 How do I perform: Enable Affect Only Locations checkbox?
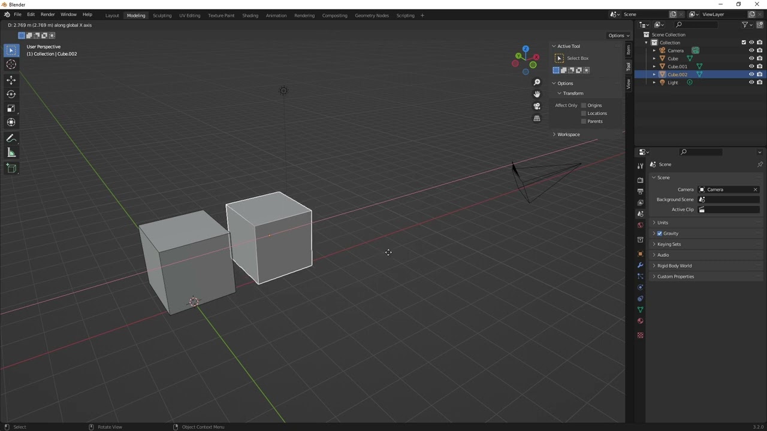pos(584,113)
